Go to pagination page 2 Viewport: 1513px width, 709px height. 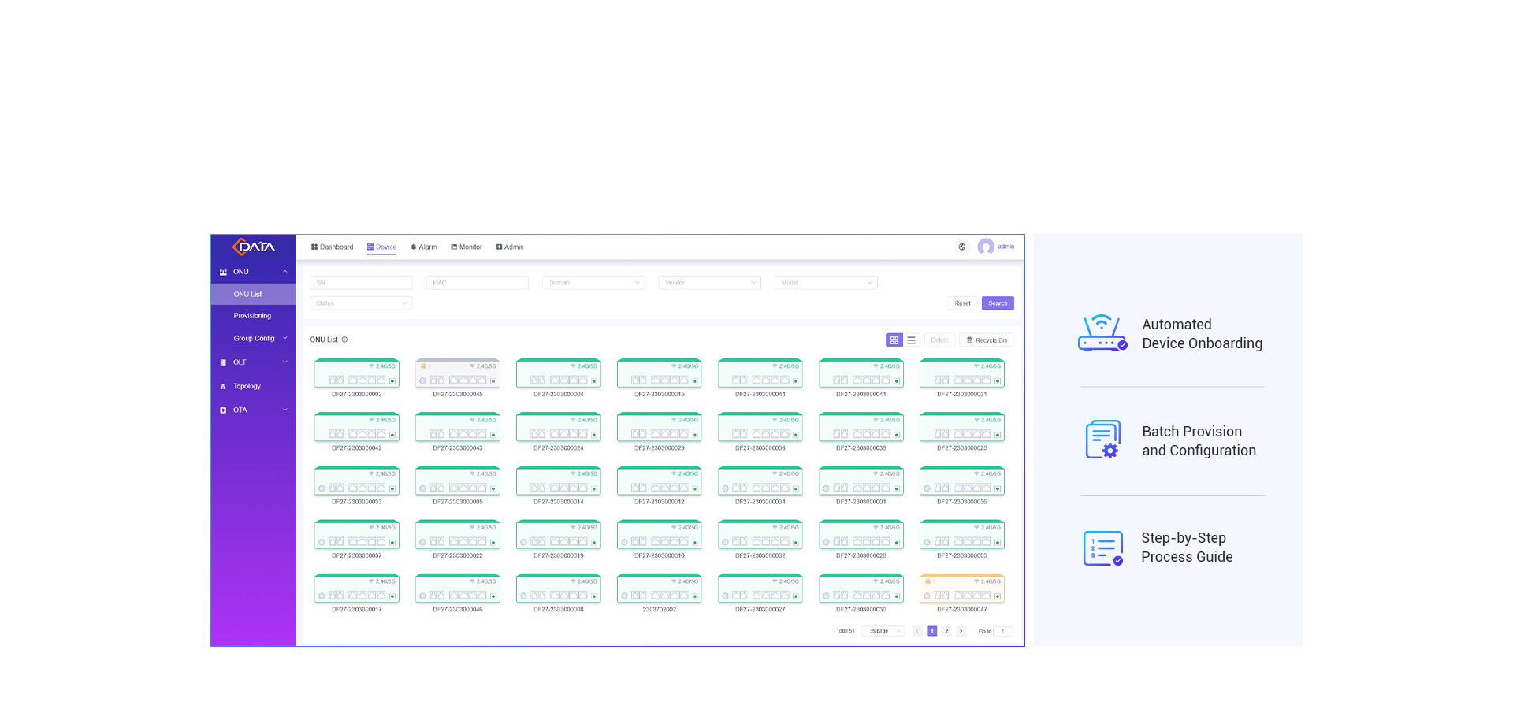pyautogui.click(x=946, y=631)
